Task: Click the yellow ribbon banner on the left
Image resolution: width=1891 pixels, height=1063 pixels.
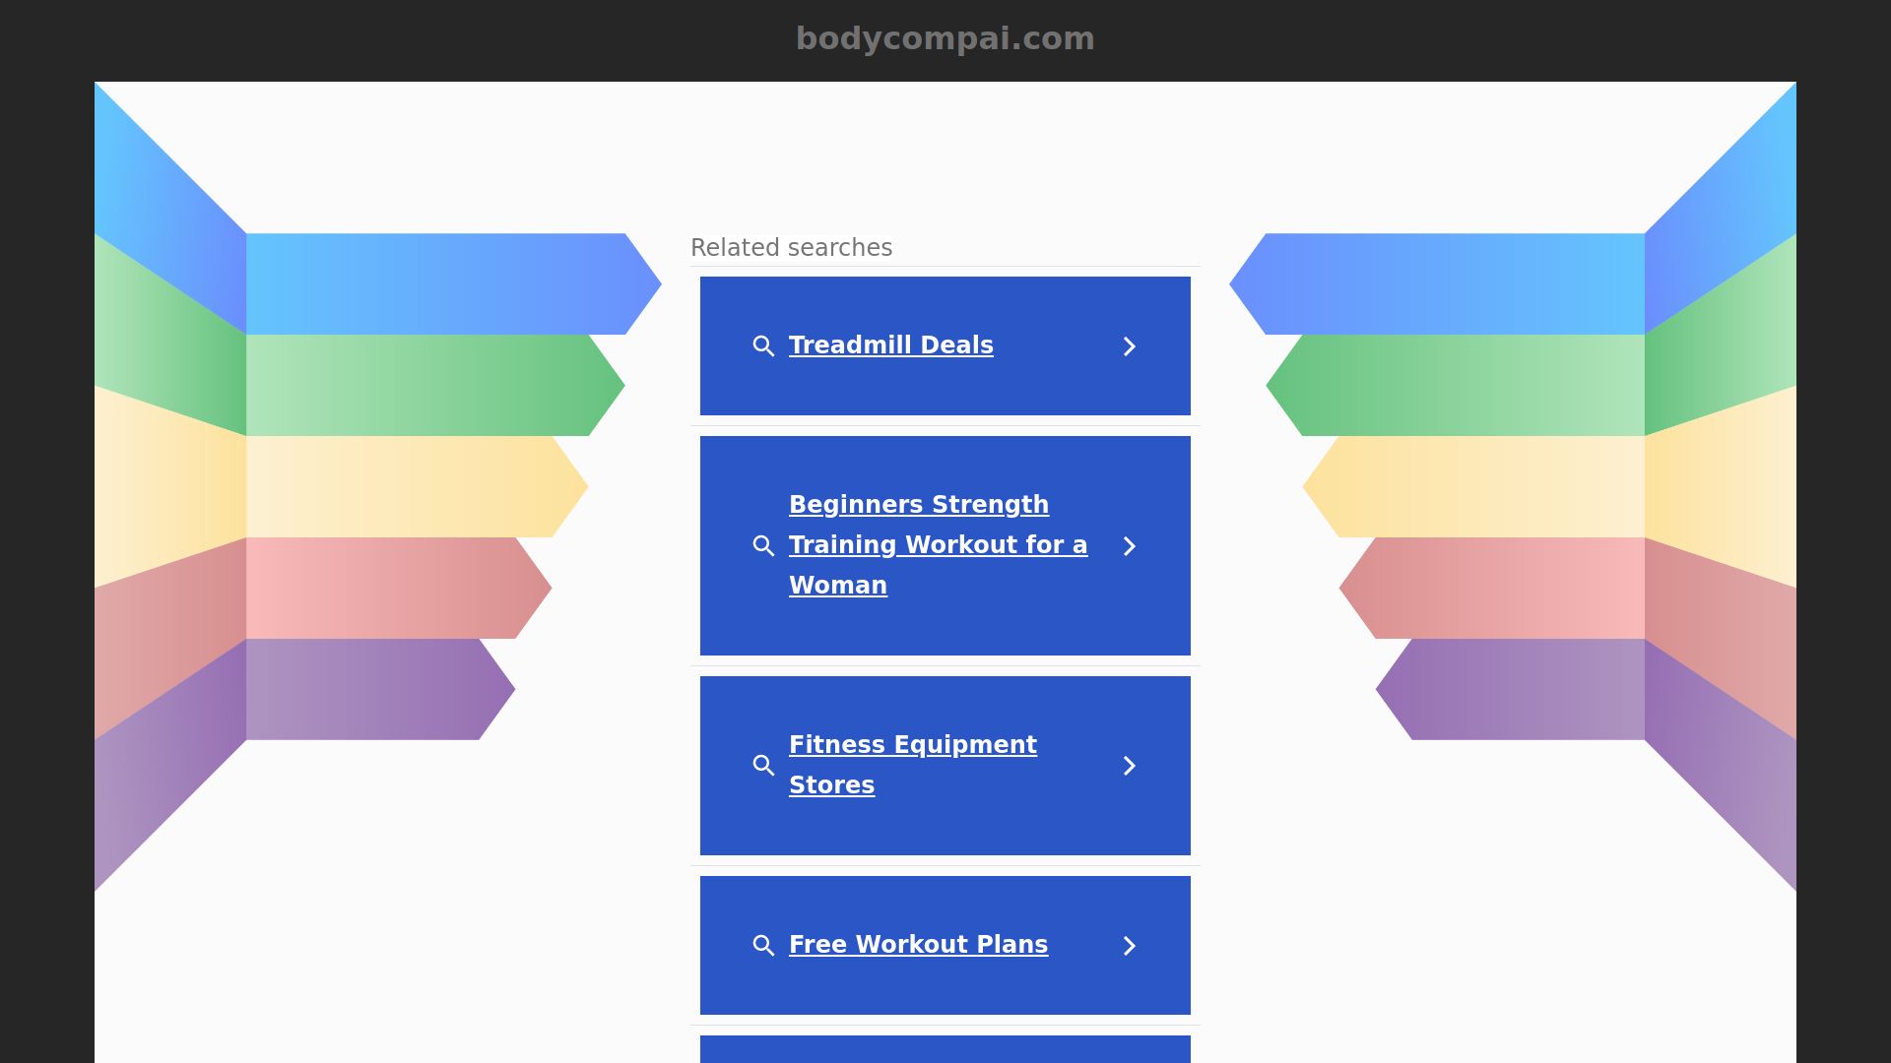Action: (404, 487)
